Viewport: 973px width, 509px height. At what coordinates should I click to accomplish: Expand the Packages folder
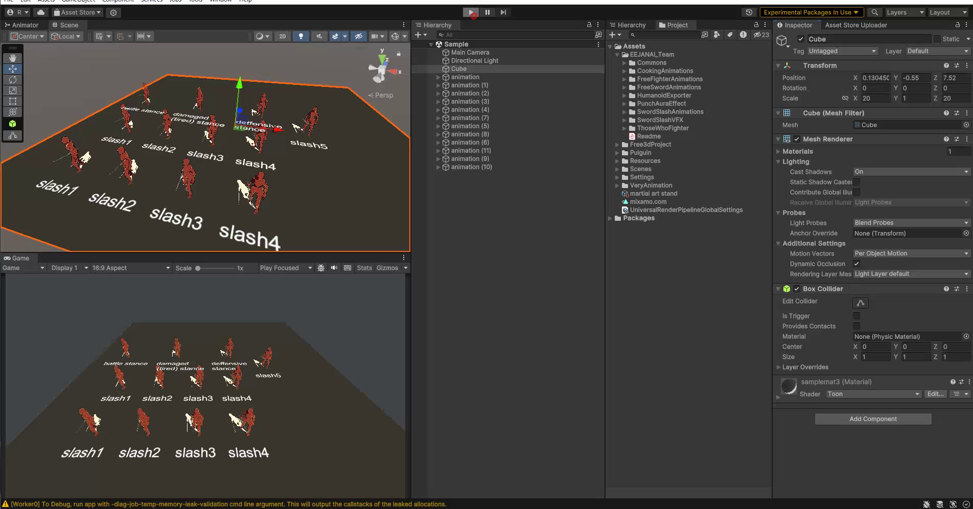point(610,218)
